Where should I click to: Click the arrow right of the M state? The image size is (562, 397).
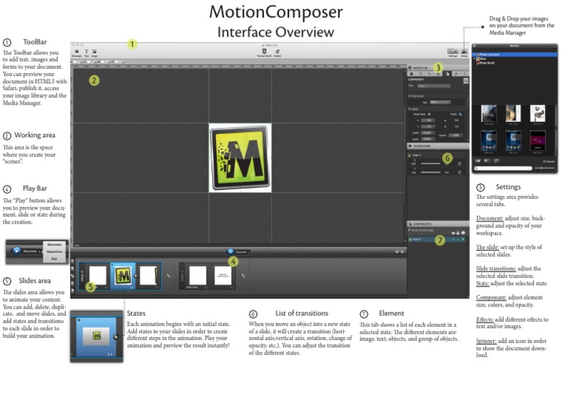pos(135,276)
